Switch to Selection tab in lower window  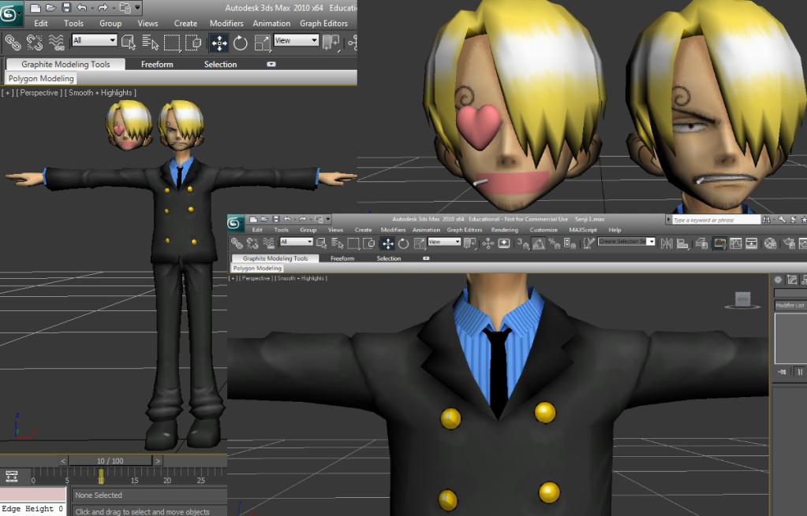[x=389, y=258]
